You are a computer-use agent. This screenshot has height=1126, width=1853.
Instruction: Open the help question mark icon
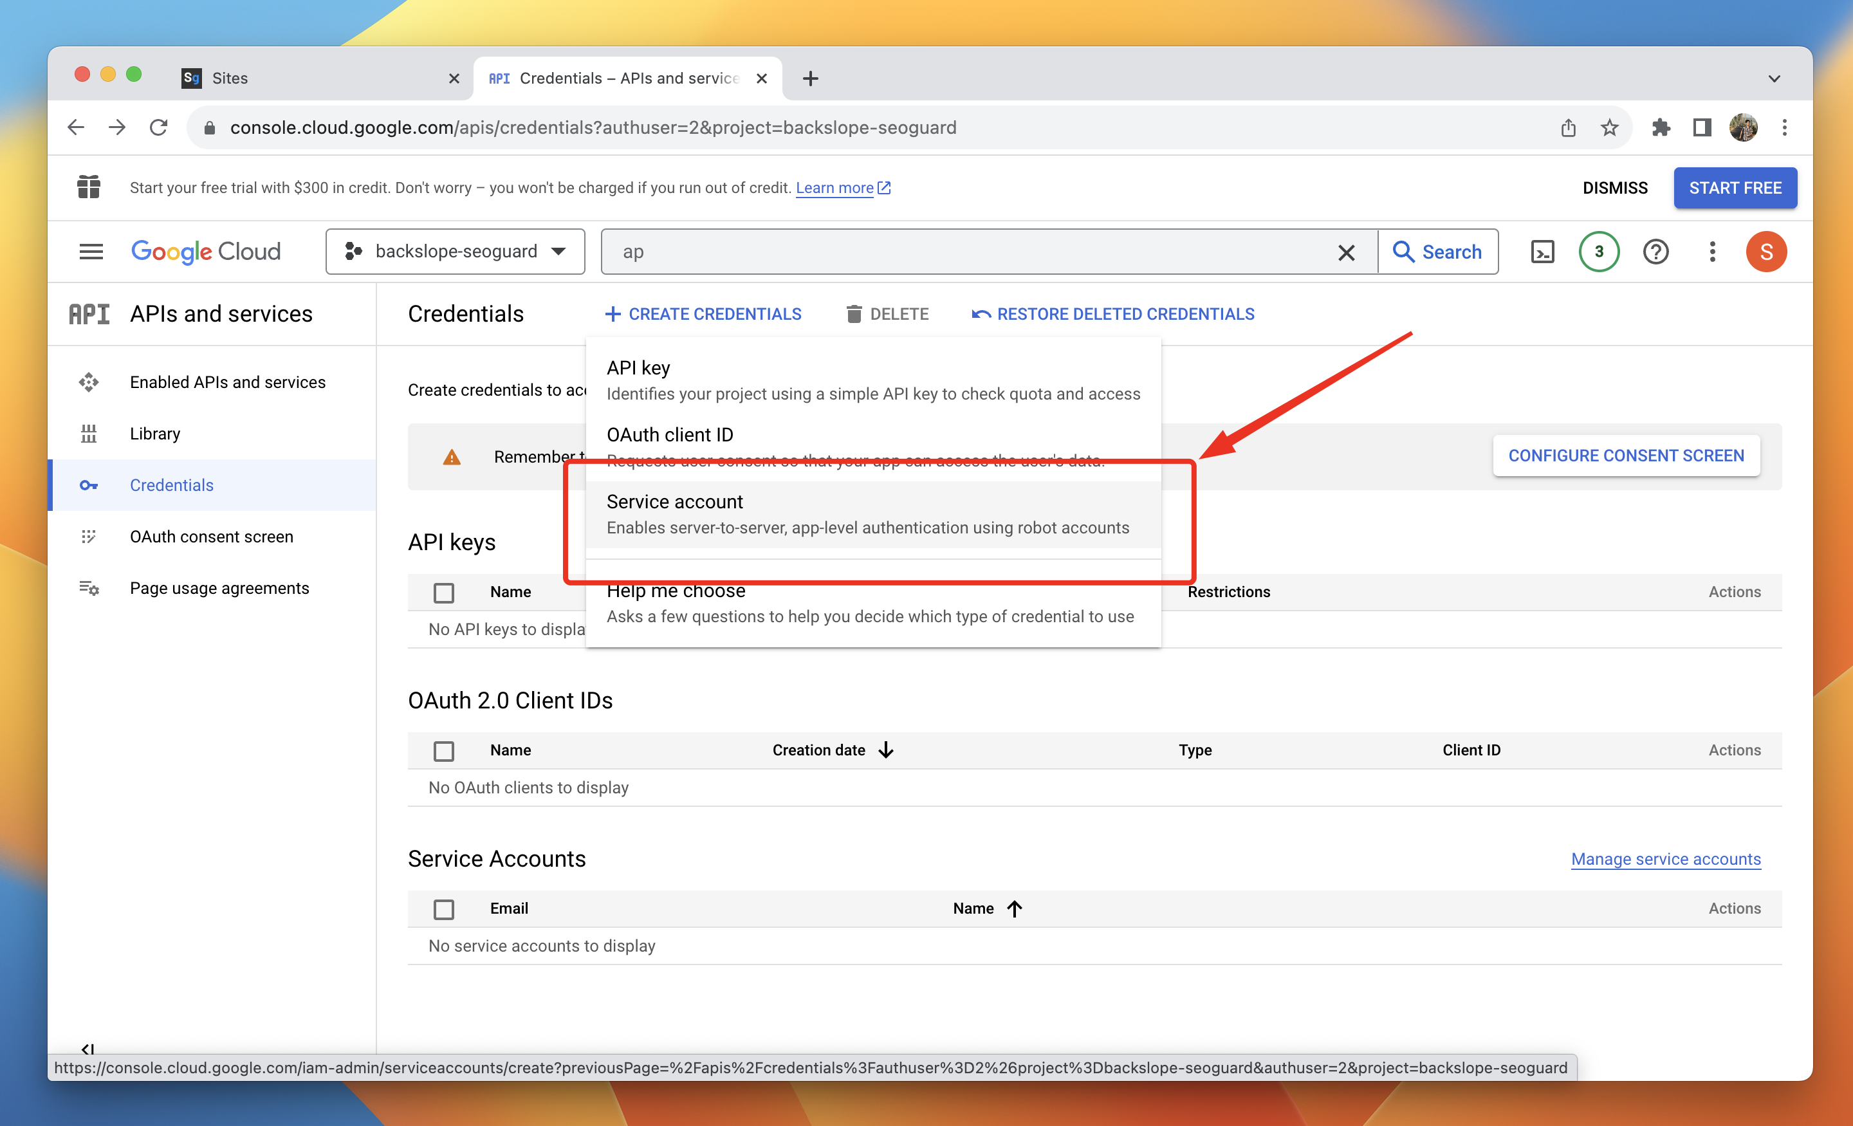[x=1655, y=252]
